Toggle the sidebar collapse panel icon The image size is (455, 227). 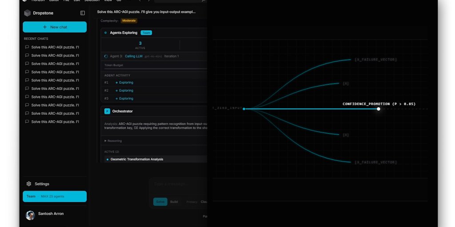(83, 13)
